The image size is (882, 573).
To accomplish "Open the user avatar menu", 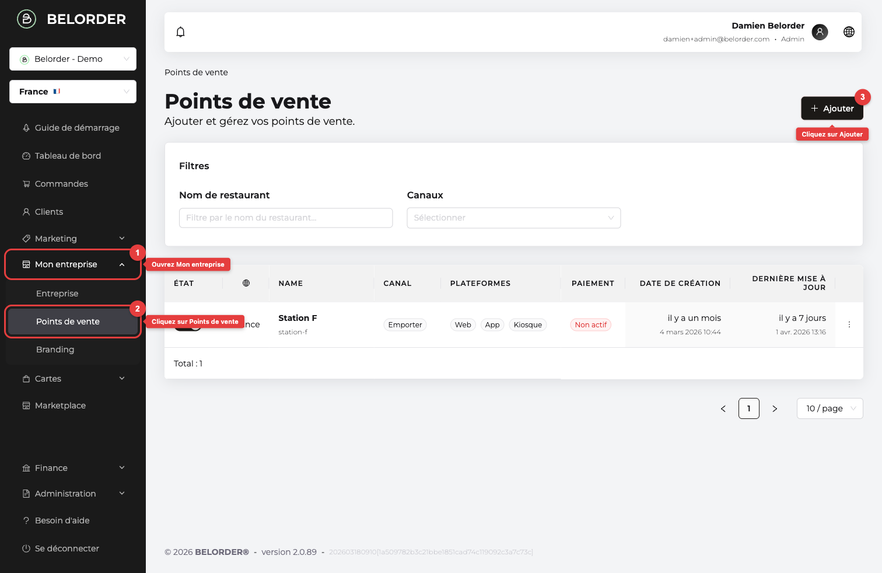I will pyautogui.click(x=820, y=32).
